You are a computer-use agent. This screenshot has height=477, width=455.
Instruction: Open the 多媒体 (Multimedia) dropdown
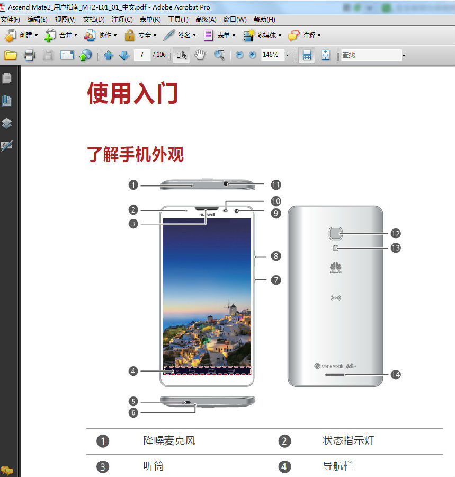[266, 36]
